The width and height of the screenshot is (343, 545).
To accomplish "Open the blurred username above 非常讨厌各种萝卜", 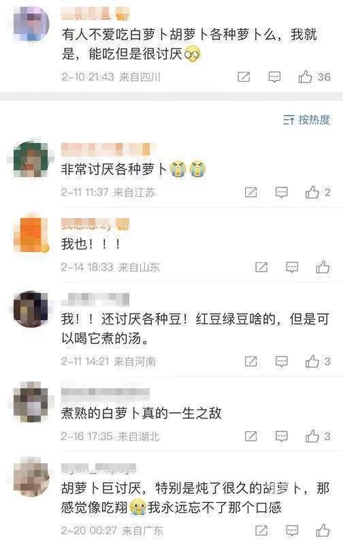I will tap(105, 149).
